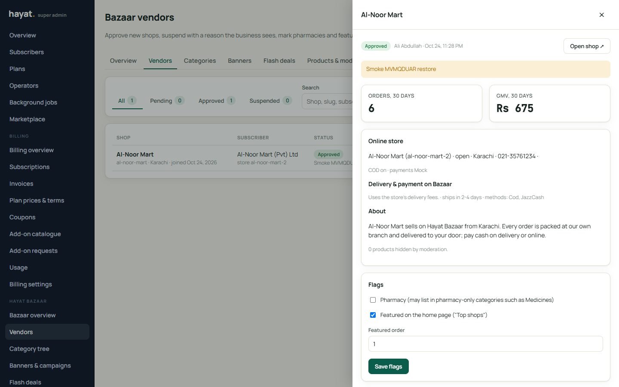Filter vendors by Pending status
The width and height of the screenshot is (619, 387).
tap(167, 101)
